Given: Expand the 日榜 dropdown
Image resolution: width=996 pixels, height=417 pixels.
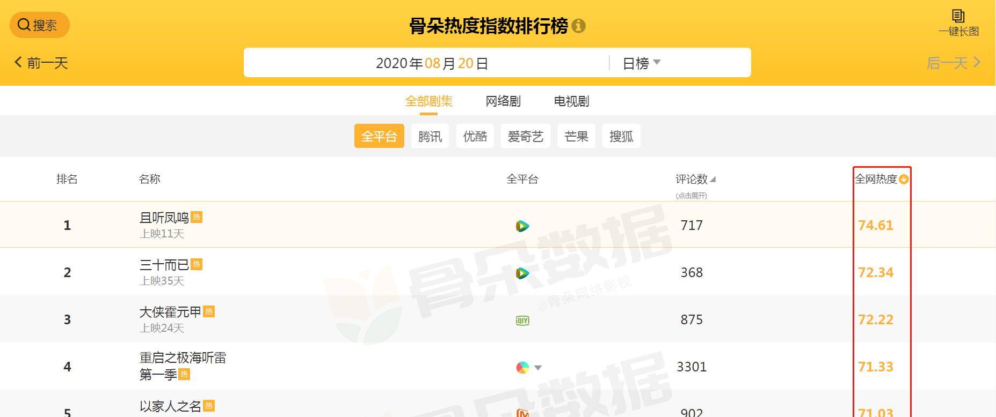Looking at the screenshot, I should click(641, 63).
